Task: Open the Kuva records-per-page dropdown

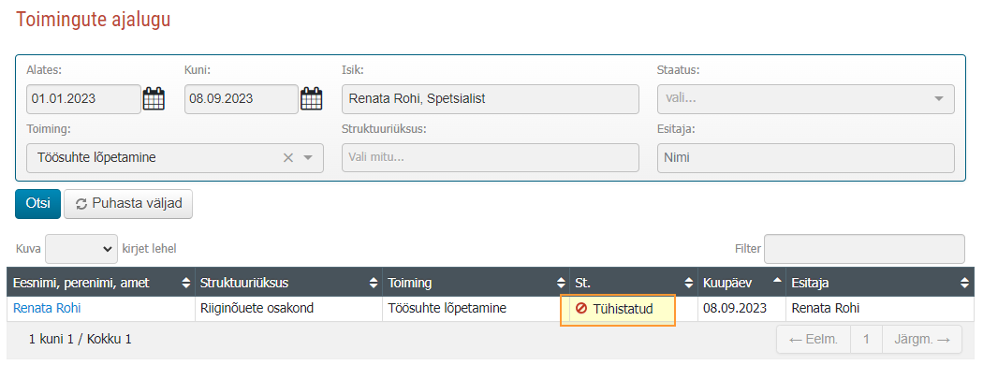Action: (81, 249)
